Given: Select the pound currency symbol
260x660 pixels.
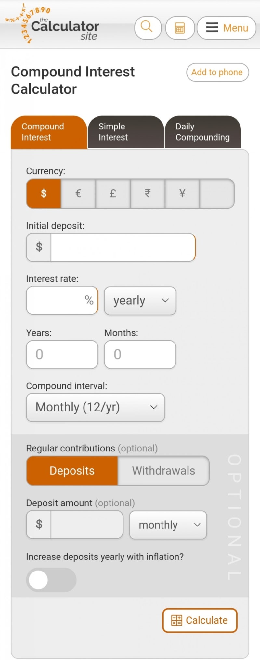Looking at the screenshot, I should point(113,194).
